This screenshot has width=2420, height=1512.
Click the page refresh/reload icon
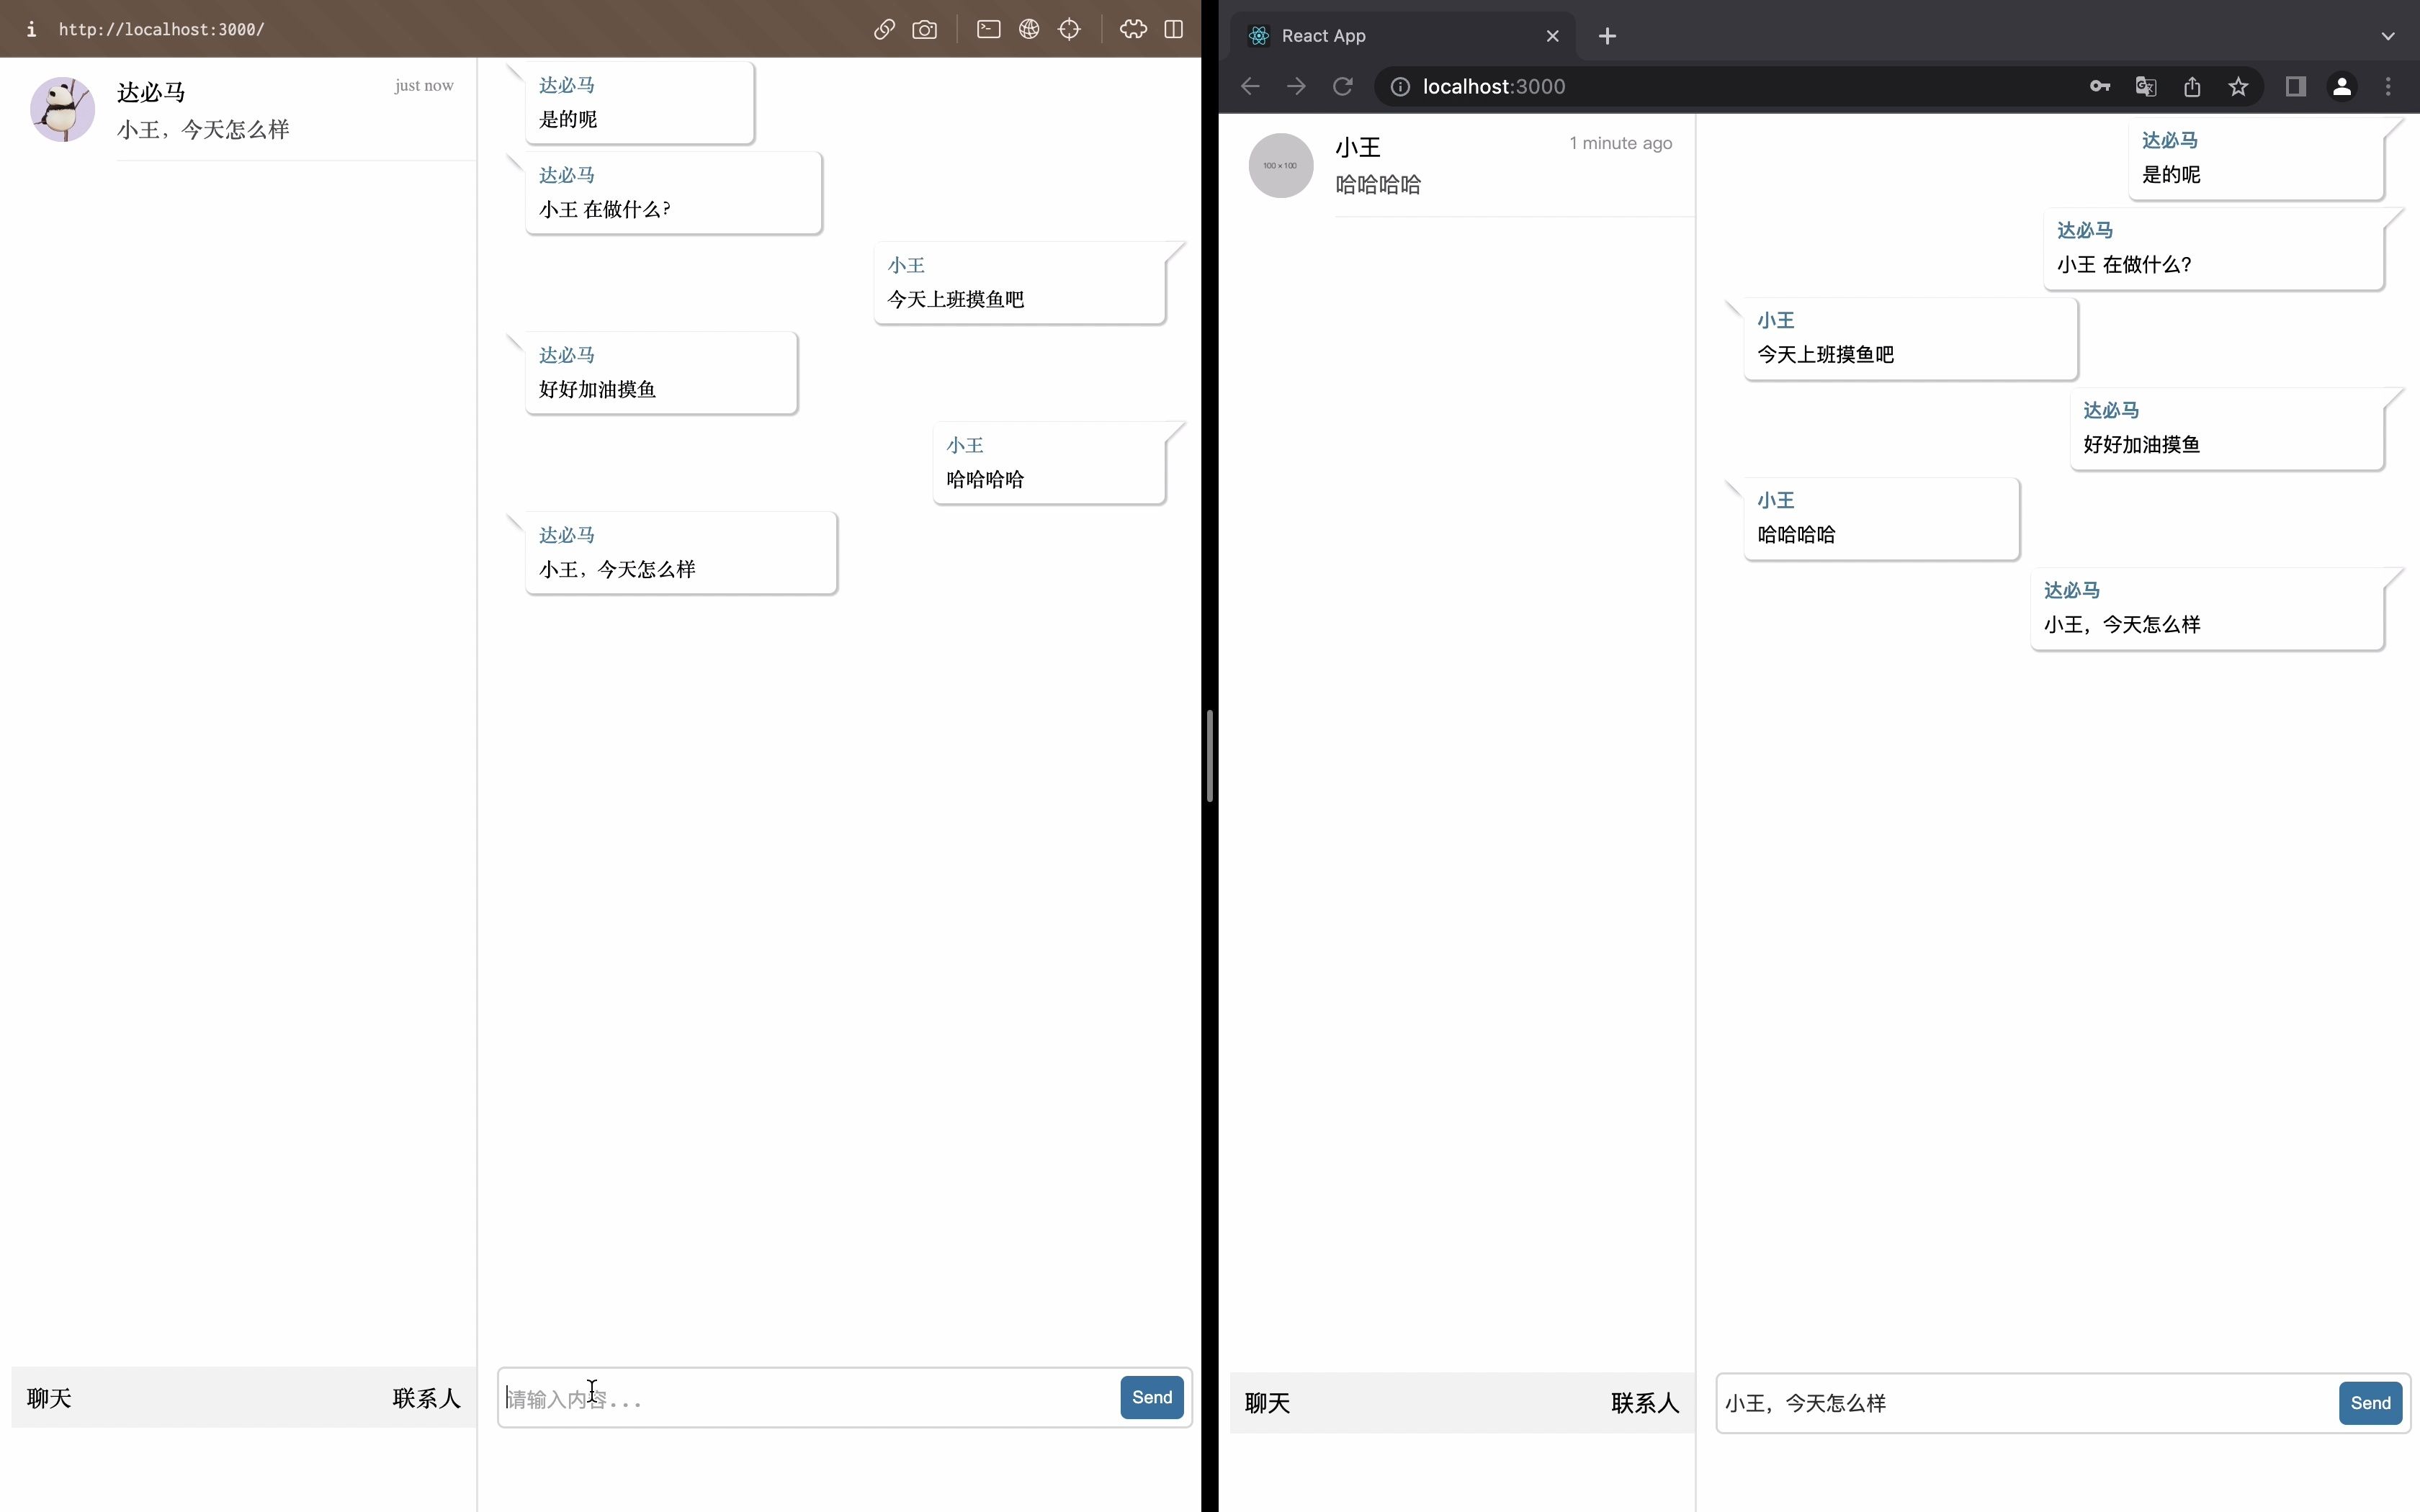[x=1342, y=86]
